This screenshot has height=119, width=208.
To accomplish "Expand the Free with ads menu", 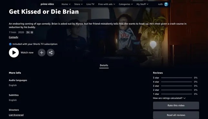I will point(106,4).
